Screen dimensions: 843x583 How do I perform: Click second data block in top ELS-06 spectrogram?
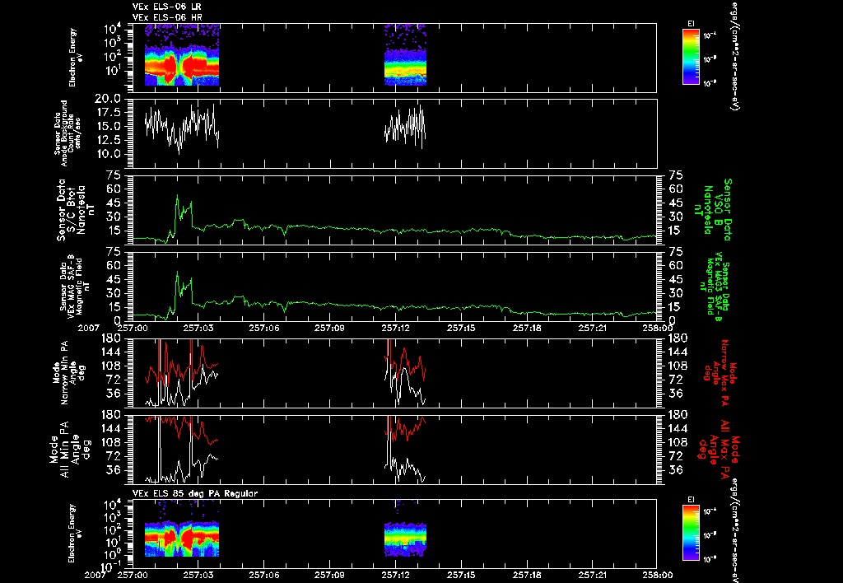[405, 54]
